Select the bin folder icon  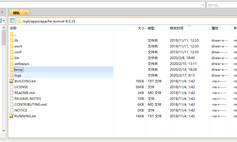pos(12,58)
